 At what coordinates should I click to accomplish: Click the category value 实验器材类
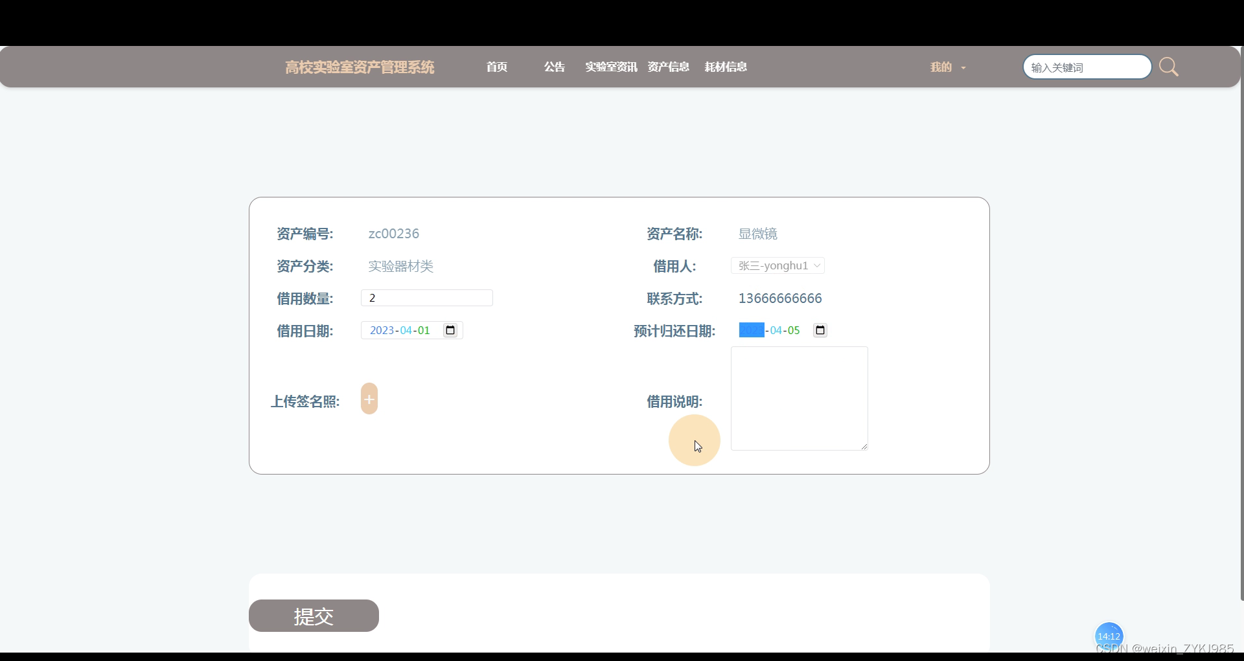tap(401, 266)
